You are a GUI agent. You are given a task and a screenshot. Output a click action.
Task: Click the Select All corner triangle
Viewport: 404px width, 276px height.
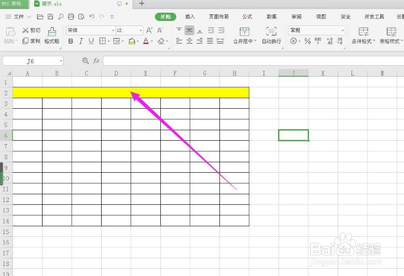9,73
